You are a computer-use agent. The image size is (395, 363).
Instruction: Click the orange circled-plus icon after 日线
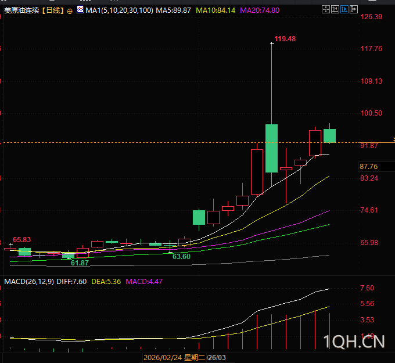click(70, 11)
